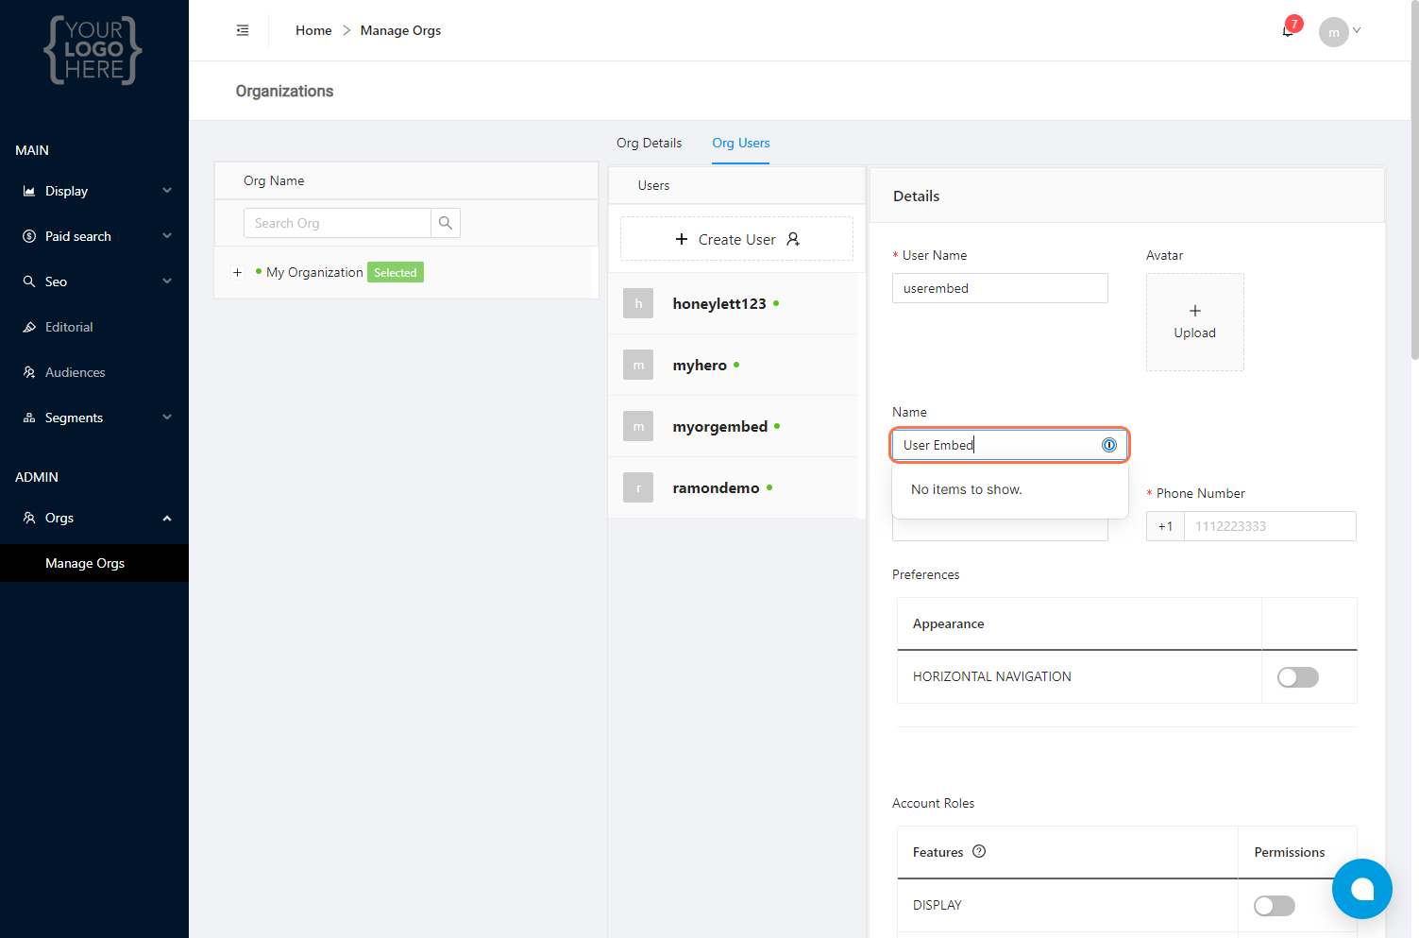Screen dimensions: 1419x938
Task: Click the Create User button
Action: pos(736,239)
